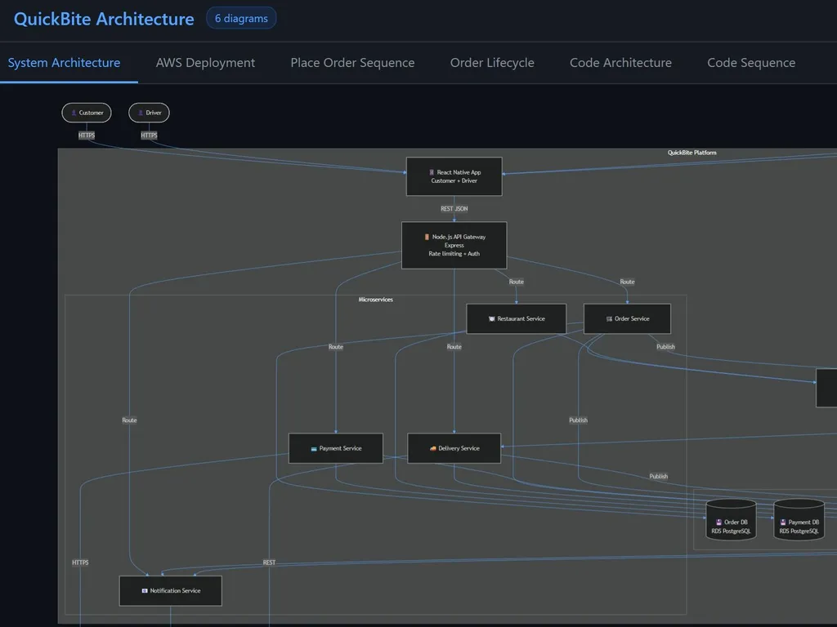Click the phone icon in React Native App
Viewport: 837px width, 627px height.
click(432, 173)
